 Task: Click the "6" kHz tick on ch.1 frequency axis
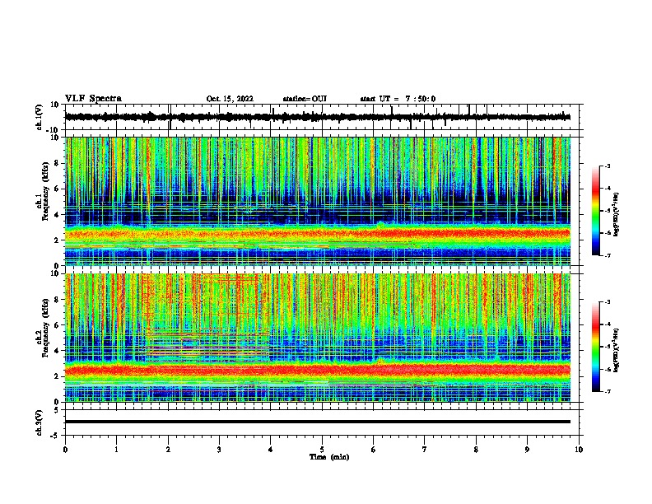(x=58, y=189)
